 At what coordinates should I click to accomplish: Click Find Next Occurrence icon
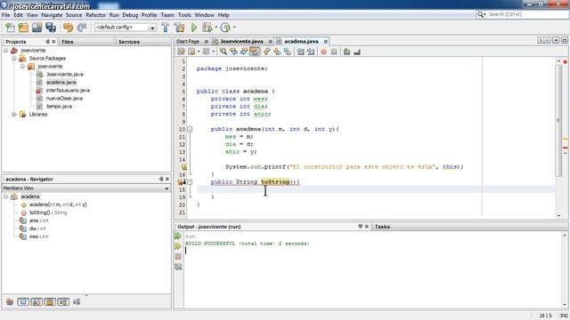(244, 52)
